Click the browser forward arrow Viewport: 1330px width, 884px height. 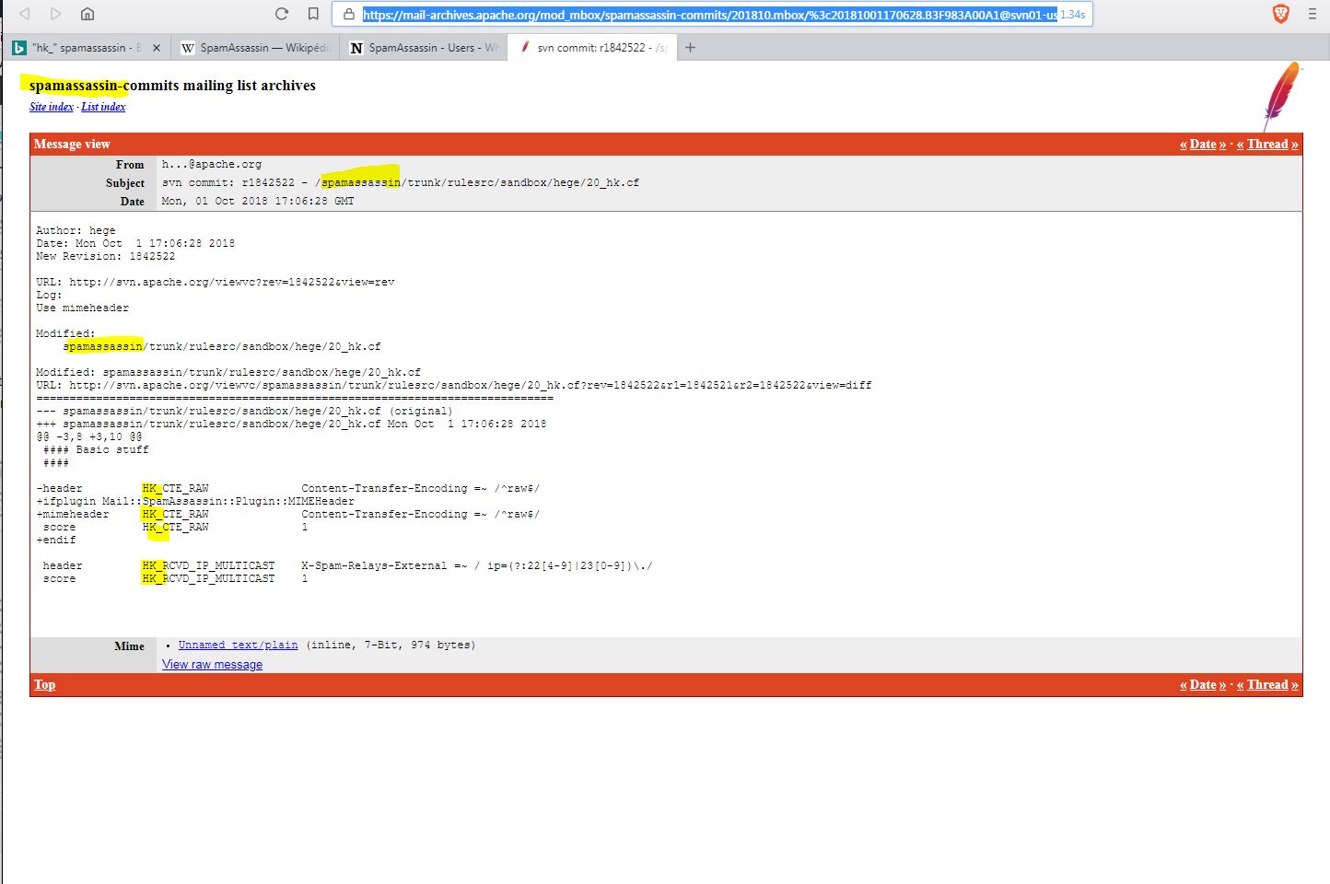[x=56, y=14]
